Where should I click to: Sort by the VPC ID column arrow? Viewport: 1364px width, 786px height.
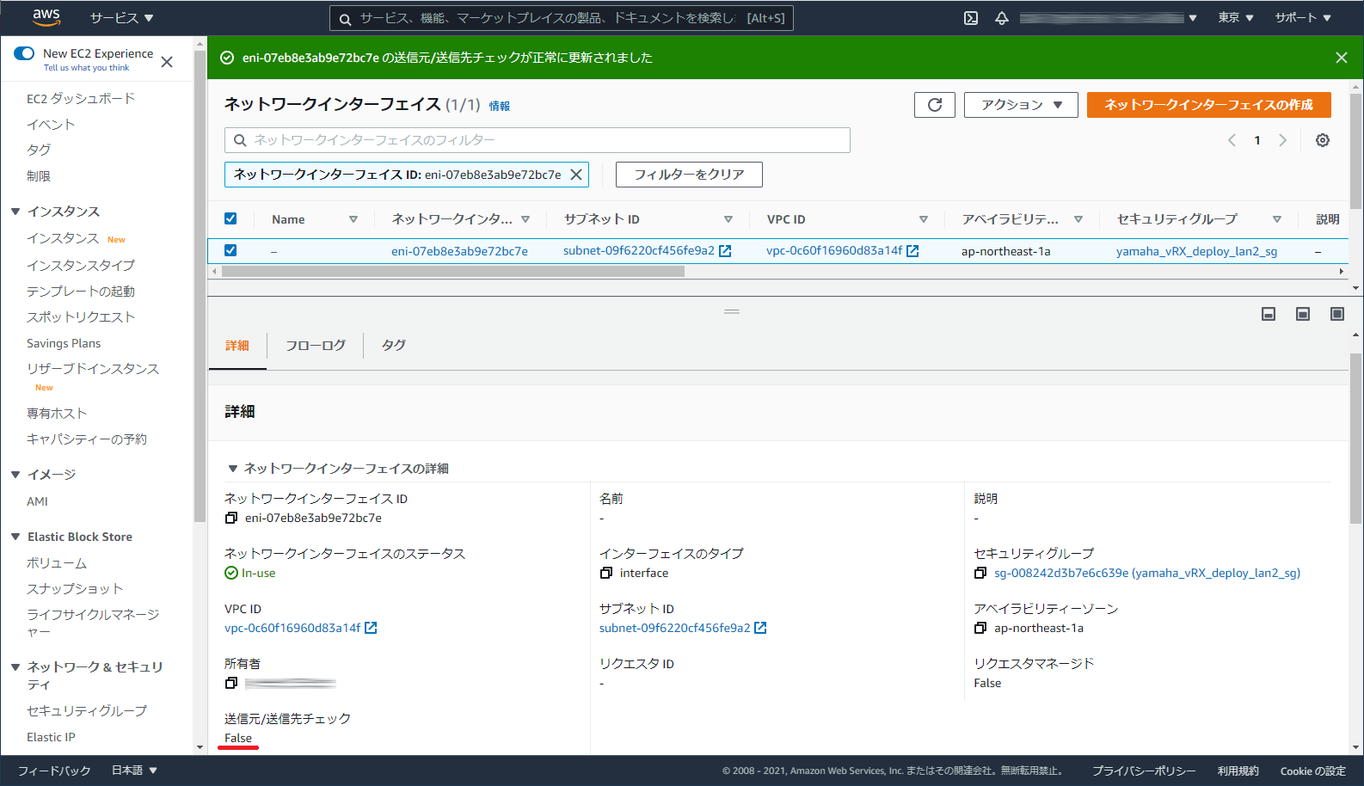(924, 219)
